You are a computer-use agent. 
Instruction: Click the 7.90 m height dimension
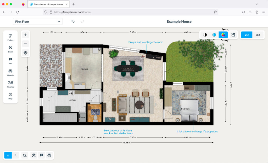[231, 85]
